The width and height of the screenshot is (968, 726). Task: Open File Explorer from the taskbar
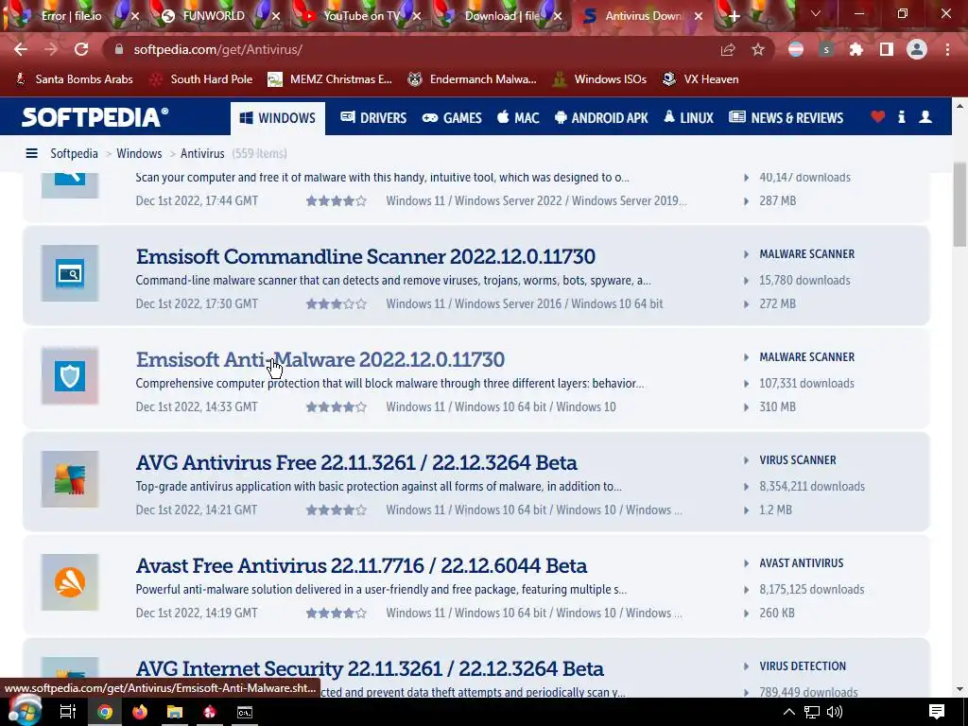click(x=175, y=712)
